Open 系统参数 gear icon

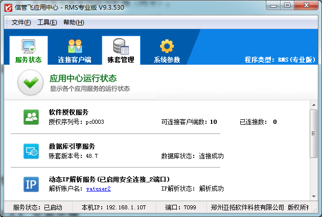167,47
